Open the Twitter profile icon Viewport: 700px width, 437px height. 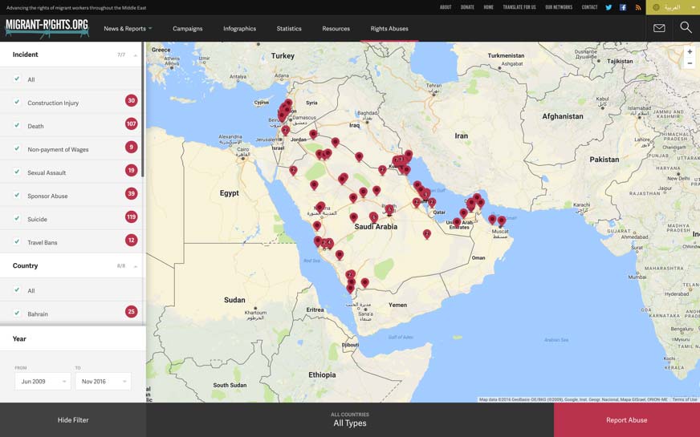click(608, 7)
